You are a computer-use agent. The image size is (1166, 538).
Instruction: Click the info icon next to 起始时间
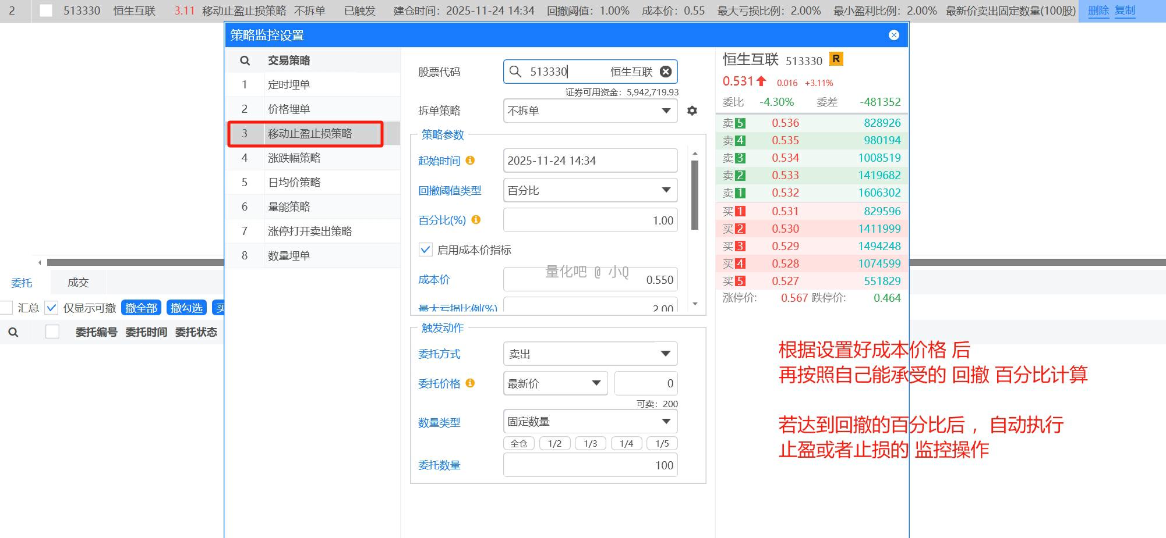click(470, 161)
